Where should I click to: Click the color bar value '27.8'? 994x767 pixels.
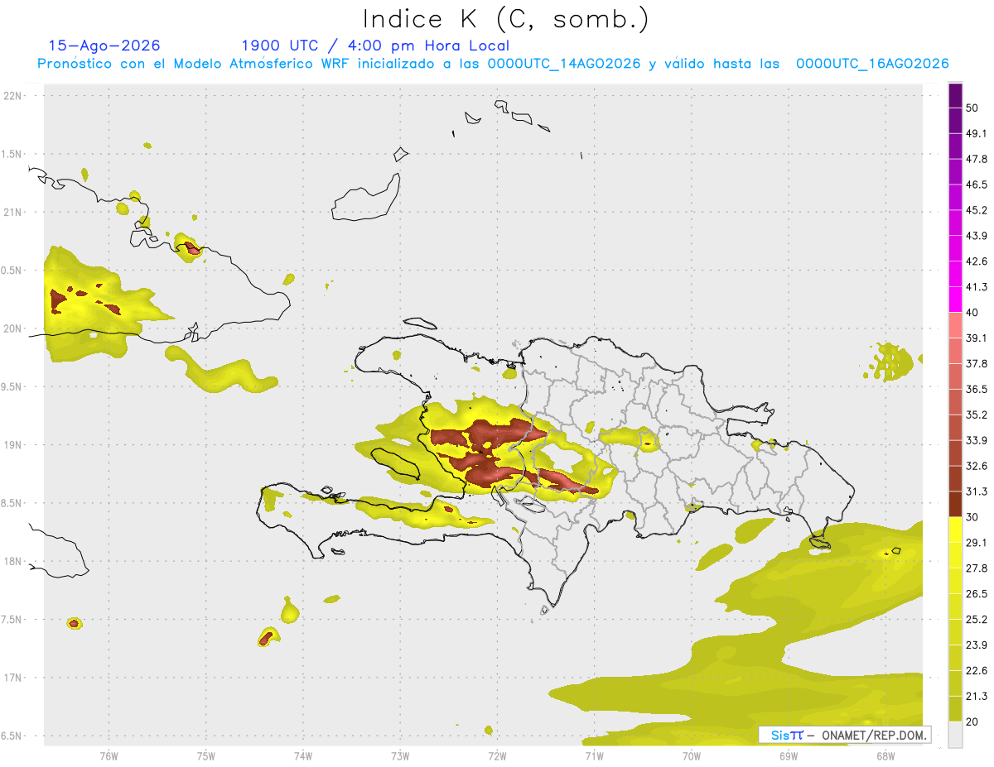coord(976,568)
